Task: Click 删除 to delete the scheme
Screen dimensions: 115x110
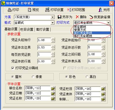Action: tap(81, 17)
